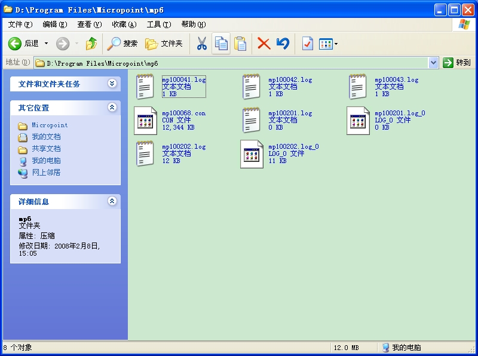This screenshot has height=356, width=478.
Task: Select the mp100042.log file icon
Action: [251, 87]
